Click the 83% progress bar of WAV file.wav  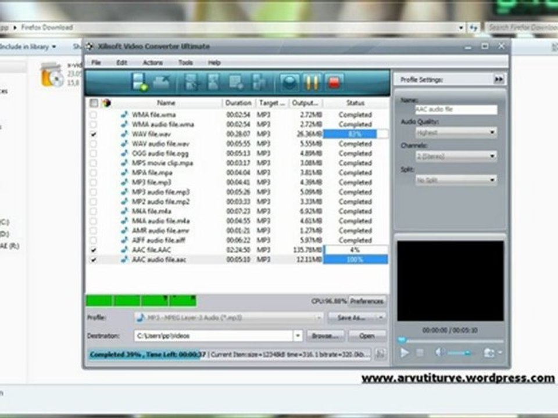tap(355, 134)
